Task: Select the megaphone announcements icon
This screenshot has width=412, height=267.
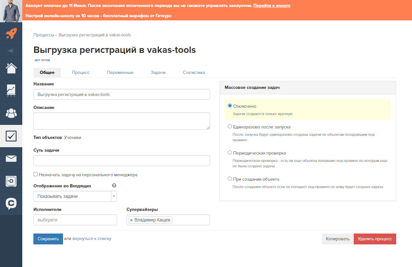Action: pyautogui.click(x=11, y=51)
